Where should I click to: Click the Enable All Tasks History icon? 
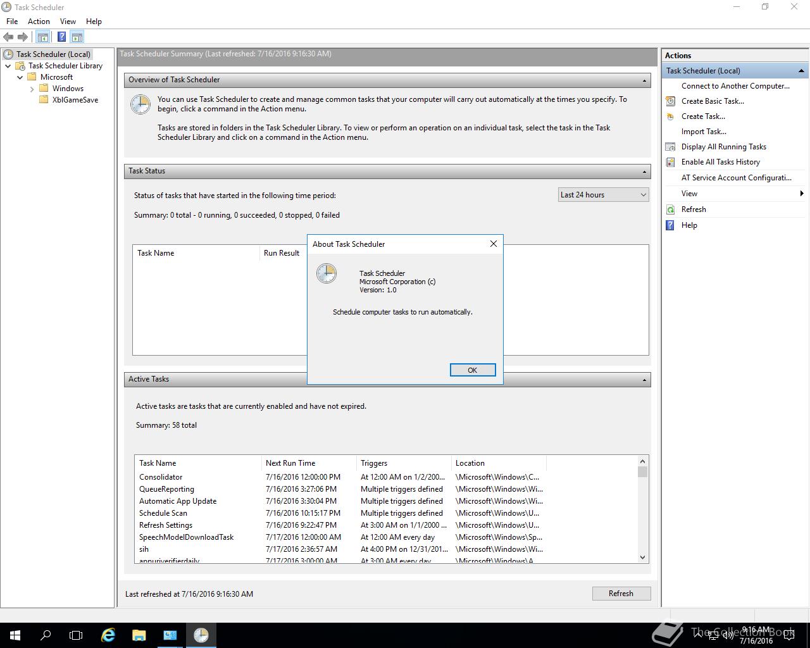670,162
